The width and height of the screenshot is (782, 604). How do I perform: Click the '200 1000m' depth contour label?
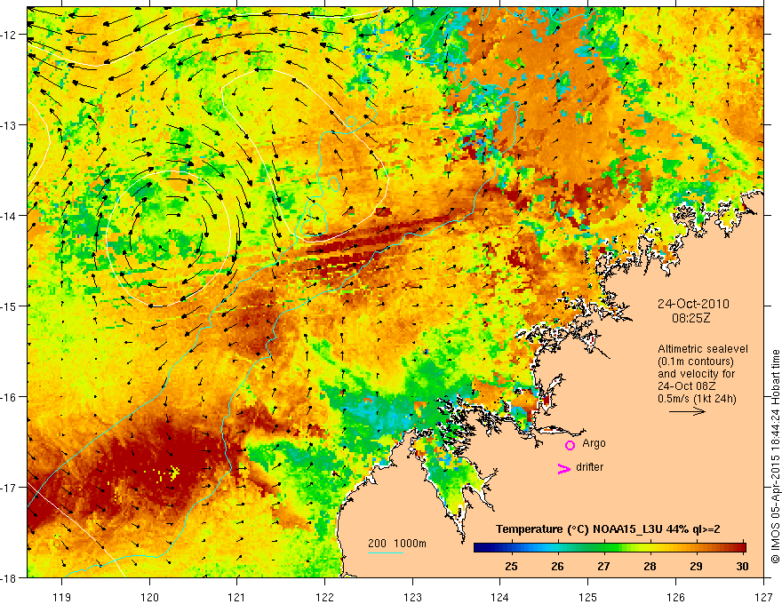pyautogui.click(x=397, y=544)
